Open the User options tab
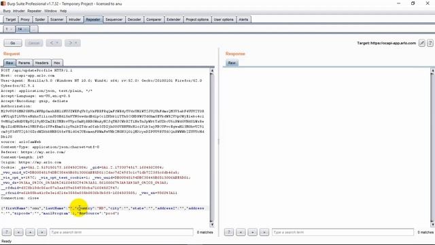Image resolution: width=435 pixels, height=245 pixels. tap(224, 20)
